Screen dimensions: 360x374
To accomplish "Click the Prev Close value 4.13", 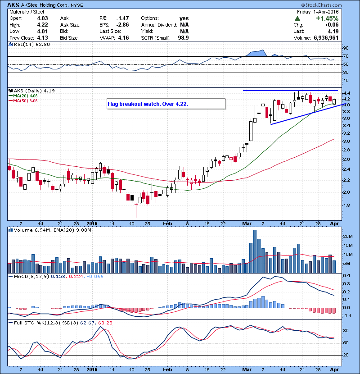I will (x=42, y=38).
